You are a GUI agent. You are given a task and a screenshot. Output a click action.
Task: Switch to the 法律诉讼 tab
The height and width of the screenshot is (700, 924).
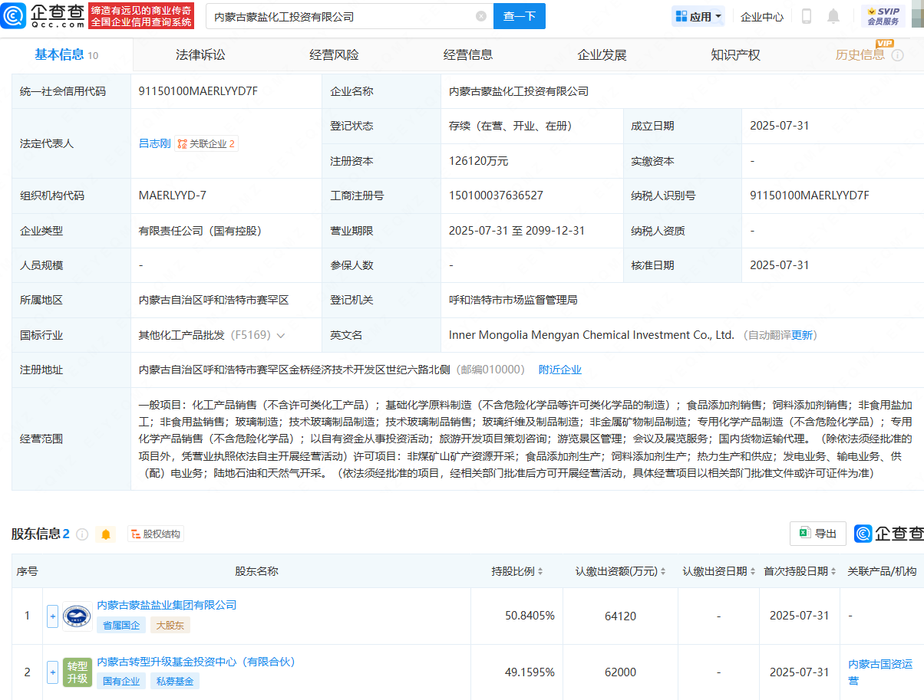pyautogui.click(x=200, y=55)
